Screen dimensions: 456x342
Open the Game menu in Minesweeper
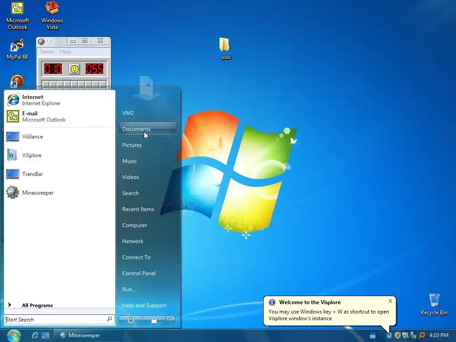pyautogui.click(x=47, y=52)
